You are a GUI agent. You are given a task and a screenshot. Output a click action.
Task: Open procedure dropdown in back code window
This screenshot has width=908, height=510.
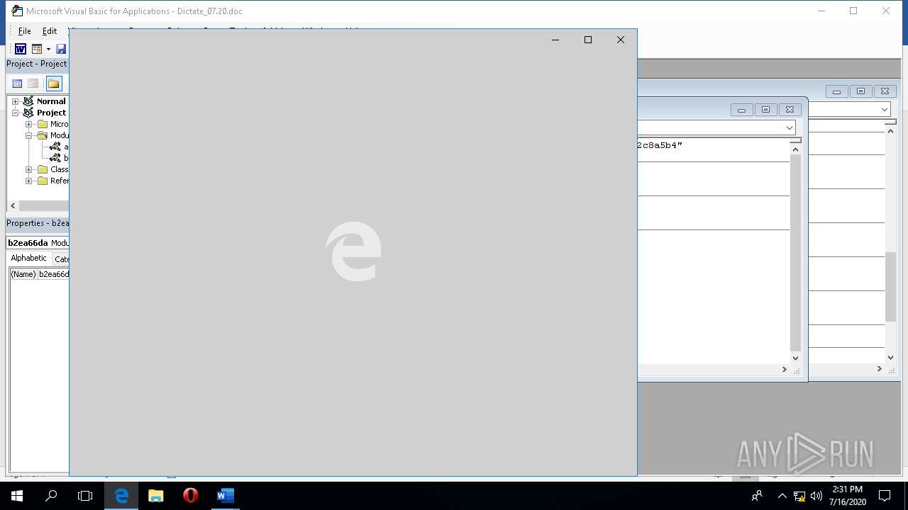coord(885,109)
